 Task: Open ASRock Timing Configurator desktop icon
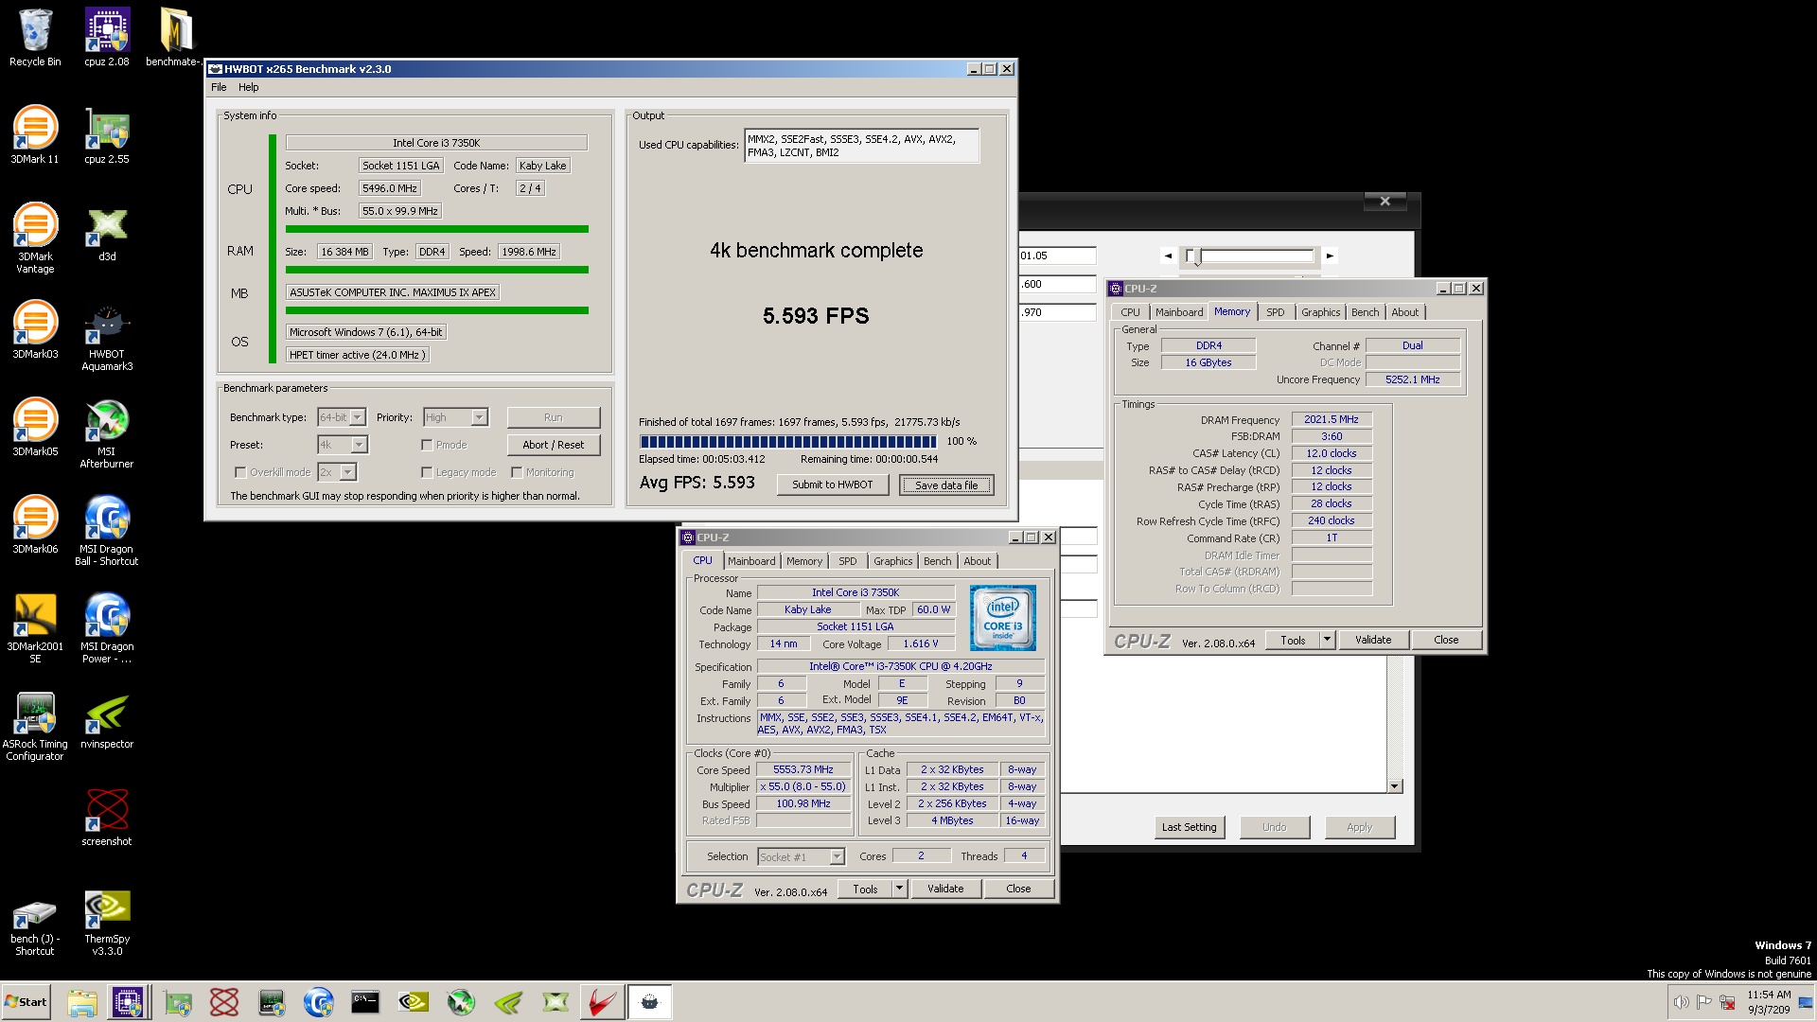(35, 726)
